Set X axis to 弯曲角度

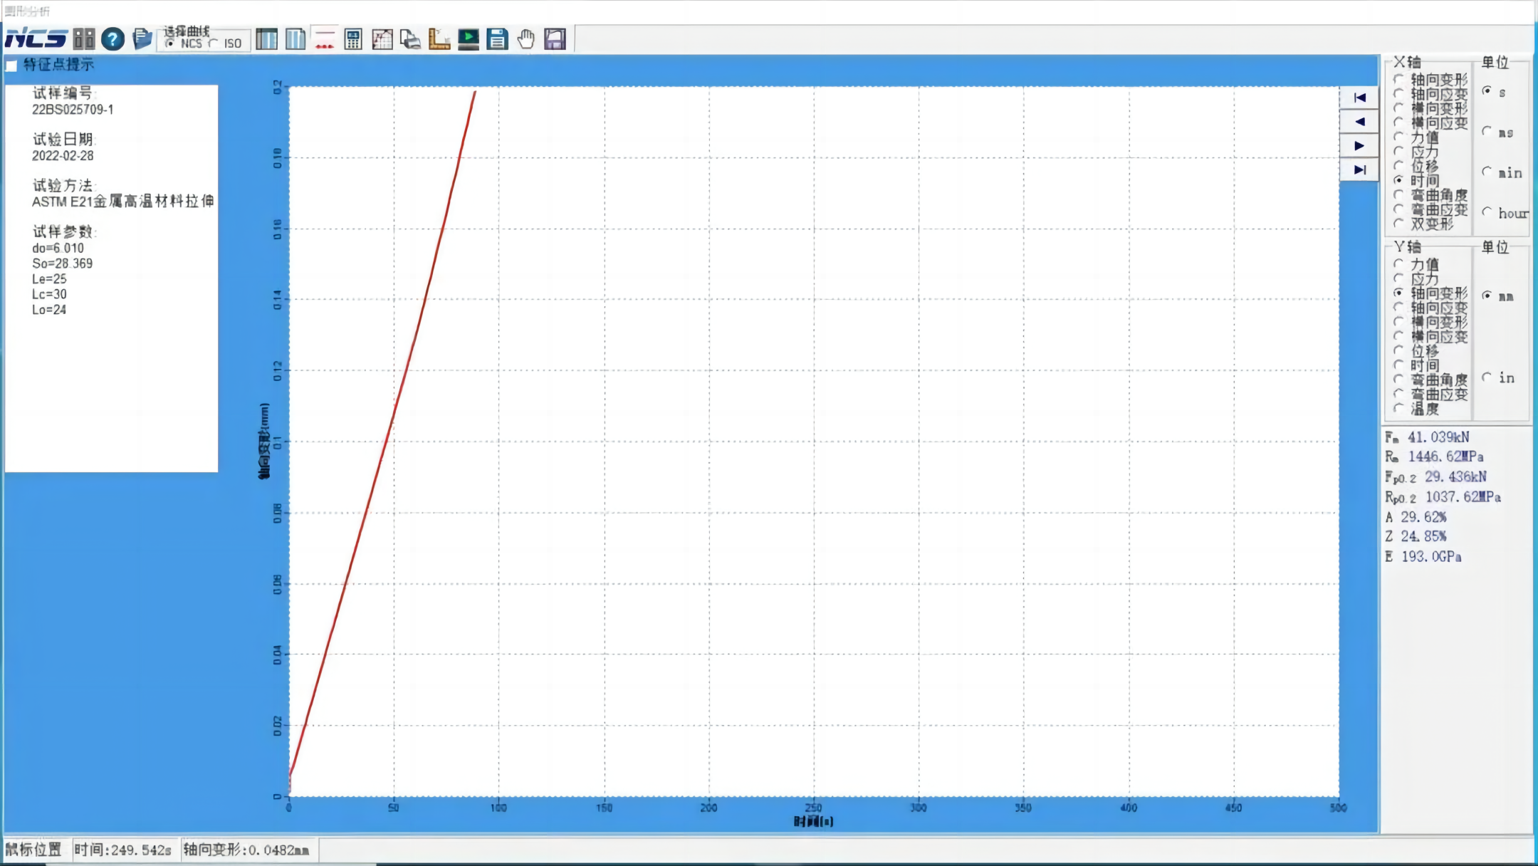[1398, 194]
